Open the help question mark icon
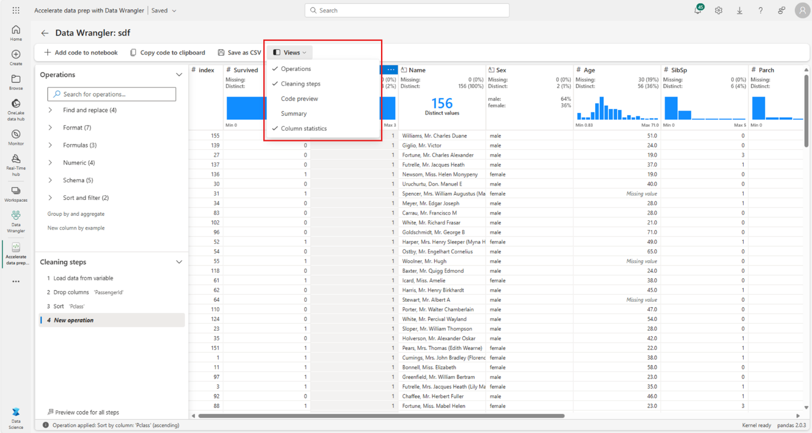This screenshot has width=812, height=433. [761, 10]
